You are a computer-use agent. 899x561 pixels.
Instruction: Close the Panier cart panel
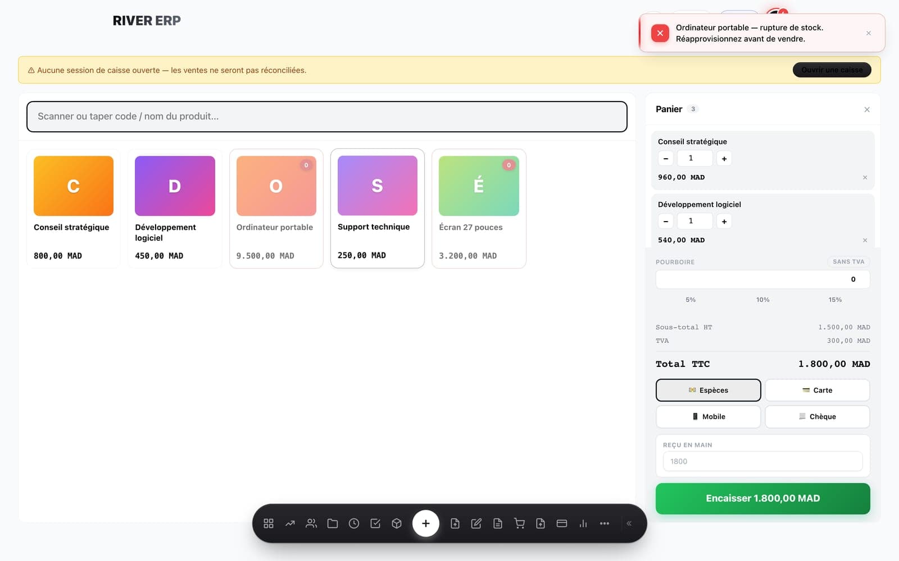867,109
